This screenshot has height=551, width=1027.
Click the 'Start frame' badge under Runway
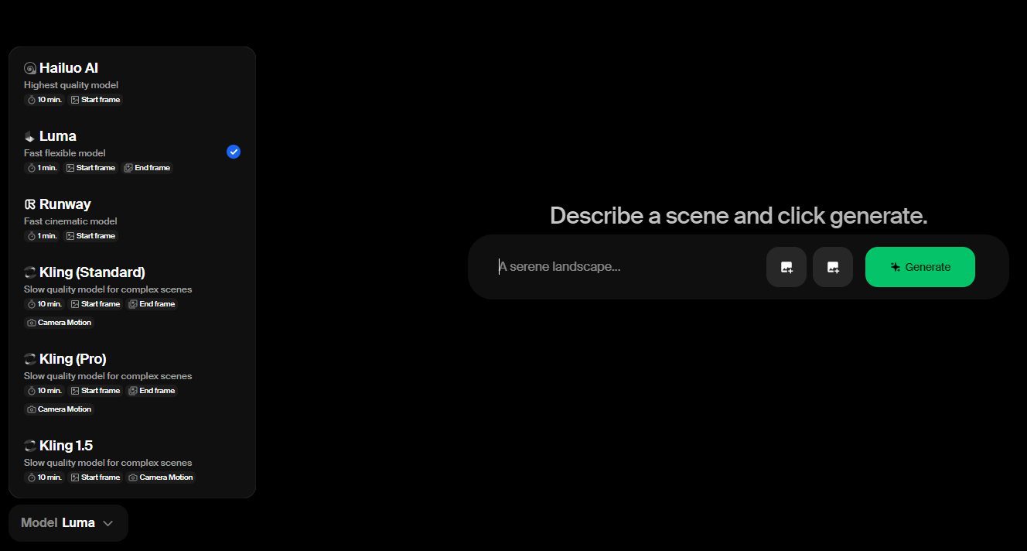(x=90, y=236)
